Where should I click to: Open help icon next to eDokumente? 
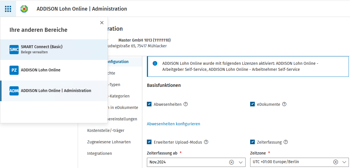pyautogui.click(x=284, y=104)
